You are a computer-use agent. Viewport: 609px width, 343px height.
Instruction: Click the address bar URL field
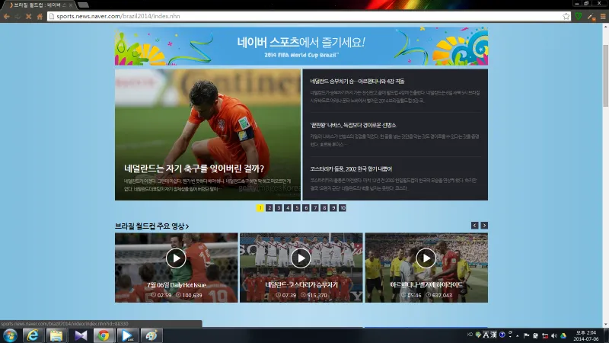click(x=309, y=16)
